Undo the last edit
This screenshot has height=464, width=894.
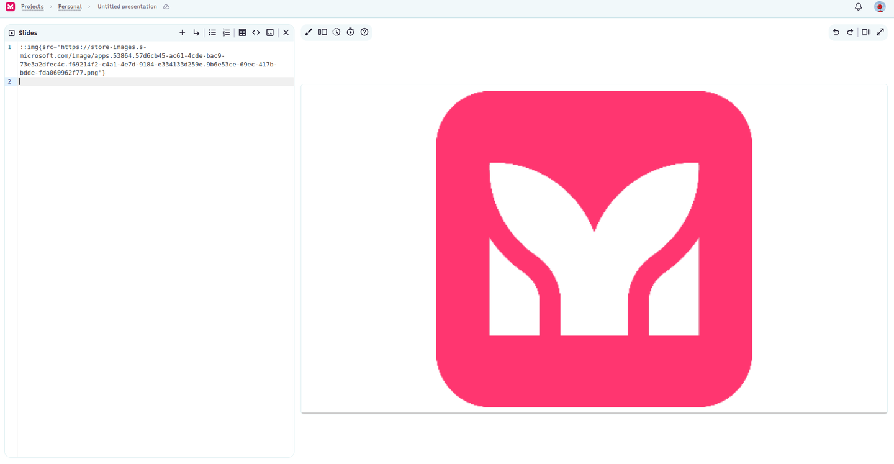[x=836, y=32]
